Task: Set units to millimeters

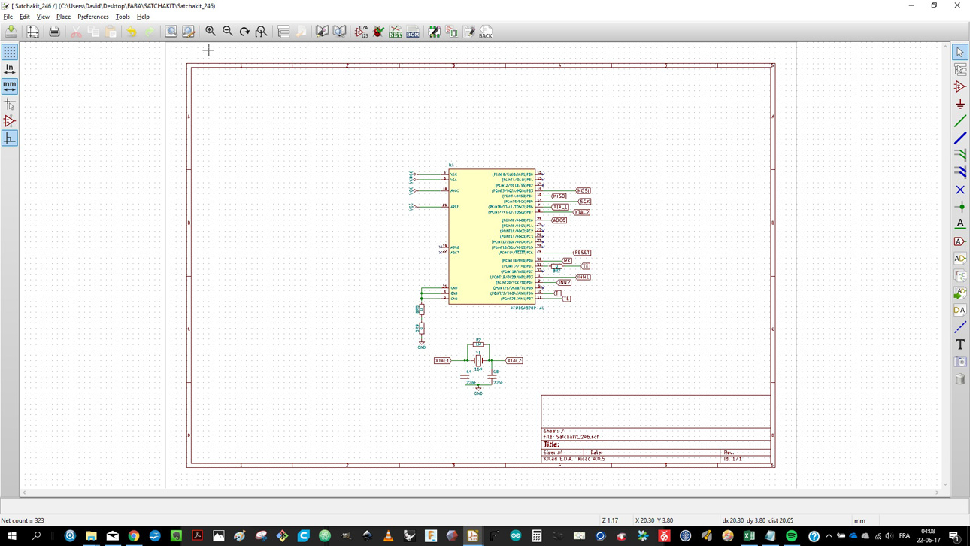Action: (x=10, y=86)
